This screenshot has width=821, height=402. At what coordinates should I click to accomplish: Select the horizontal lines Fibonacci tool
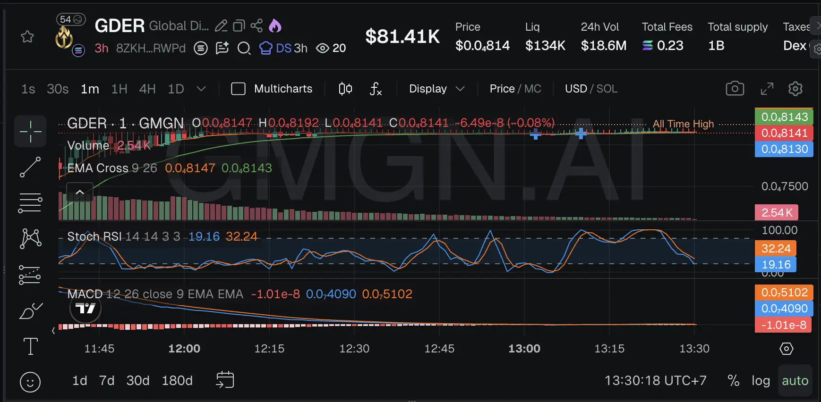pyautogui.click(x=30, y=203)
